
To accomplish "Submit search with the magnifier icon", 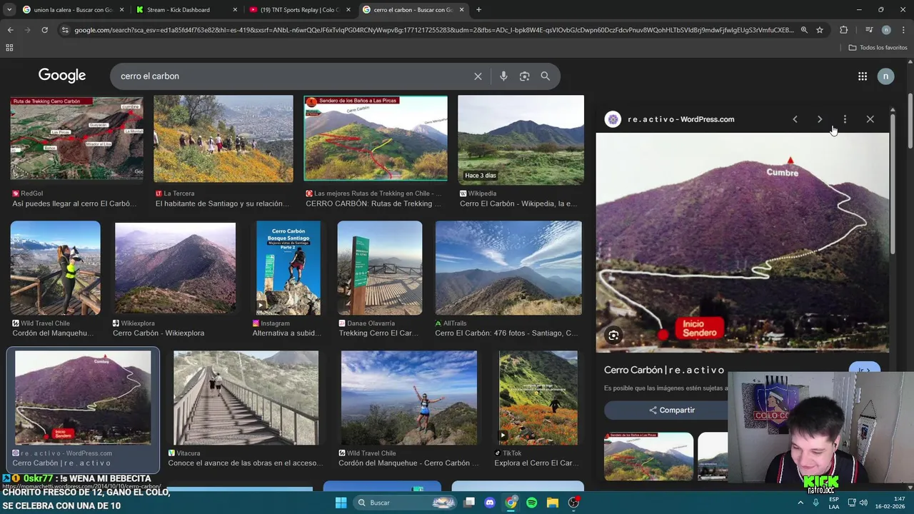I will (x=545, y=76).
